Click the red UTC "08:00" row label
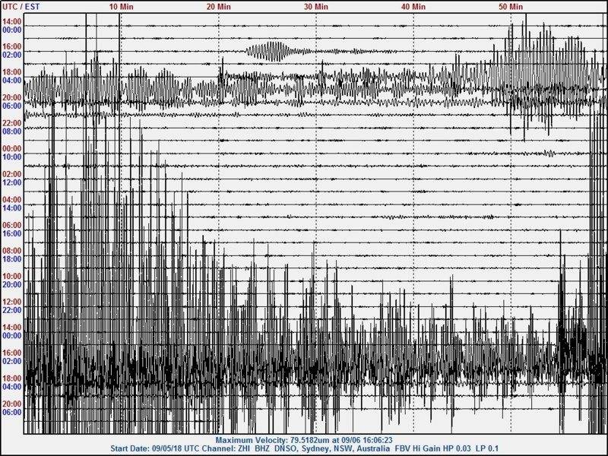Viewport: 608px width, 456px height. coord(12,251)
